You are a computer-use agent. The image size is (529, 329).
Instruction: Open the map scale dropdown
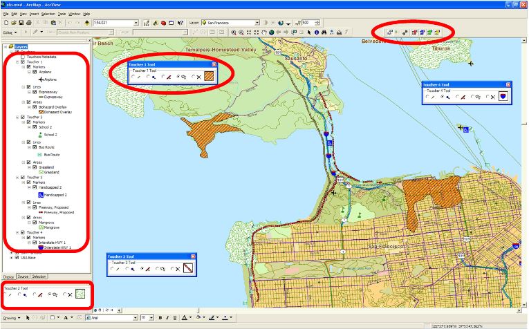click(x=137, y=23)
